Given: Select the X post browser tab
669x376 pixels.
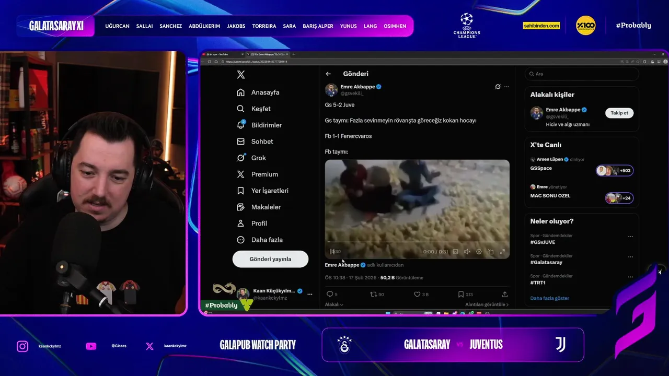Looking at the screenshot, I should pyautogui.click(x=268, y=54).
